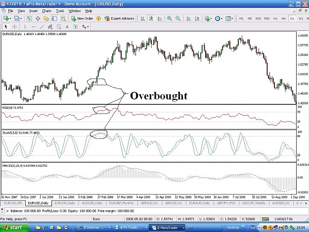
Task: Open the Window menu
Action: (x=75, y=11)
